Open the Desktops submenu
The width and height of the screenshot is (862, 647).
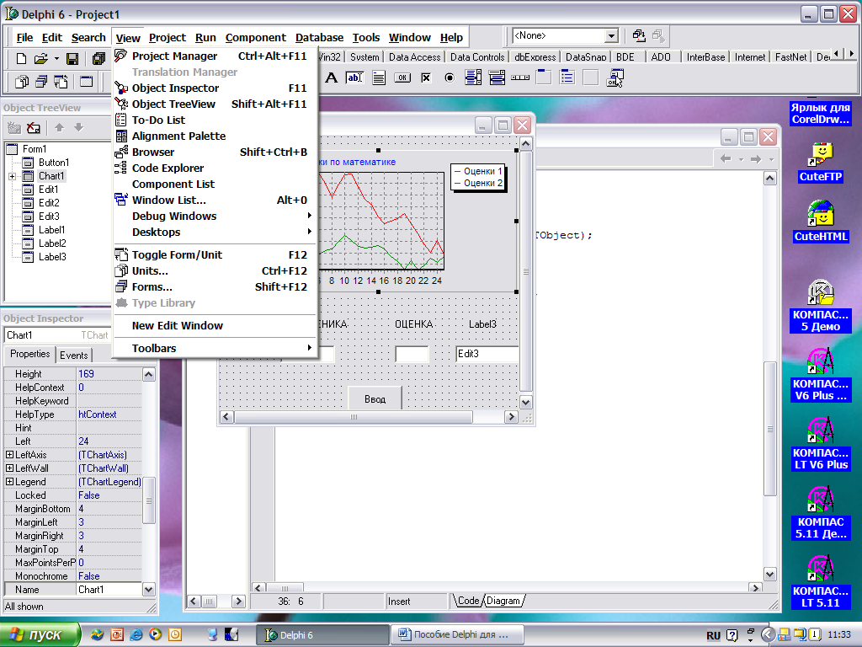pos(215,233)
